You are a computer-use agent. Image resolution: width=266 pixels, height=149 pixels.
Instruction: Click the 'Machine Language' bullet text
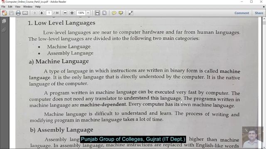pos(69,47)
